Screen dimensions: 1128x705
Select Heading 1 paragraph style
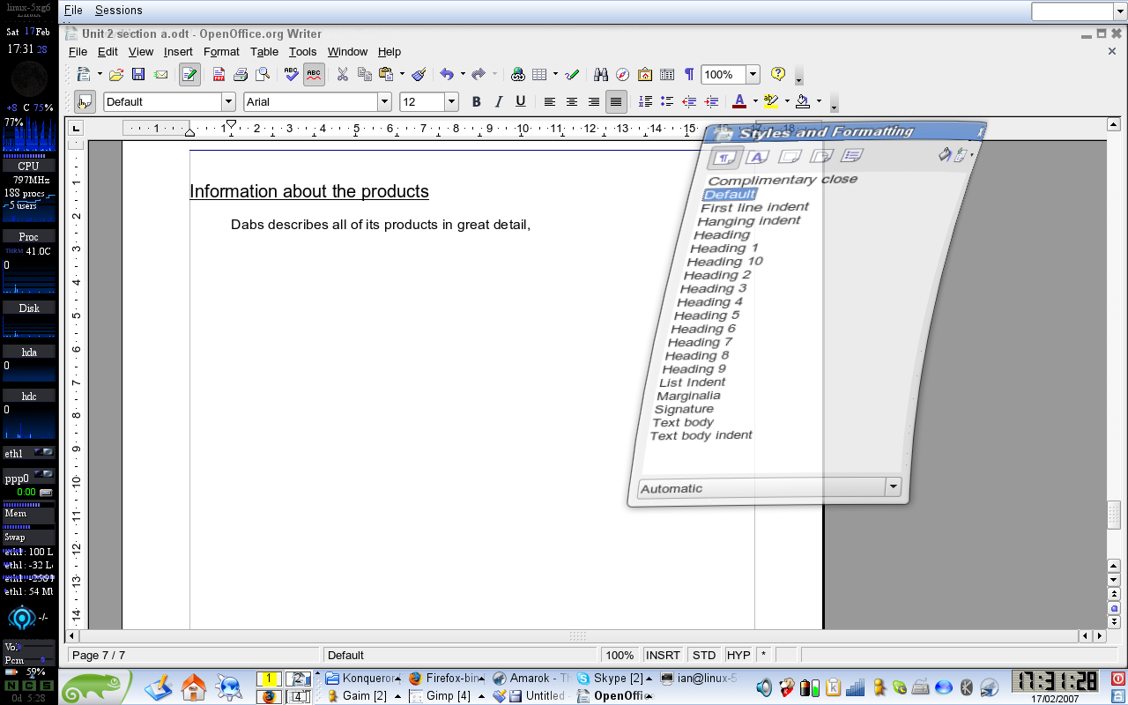point(724,249)
